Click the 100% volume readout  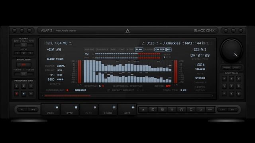tap(200, 65)
